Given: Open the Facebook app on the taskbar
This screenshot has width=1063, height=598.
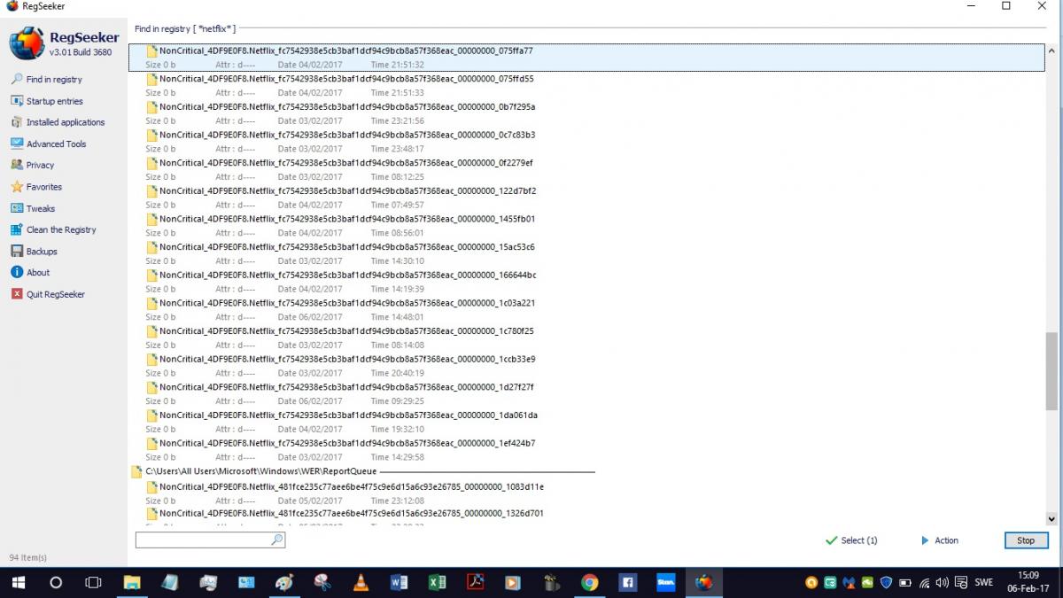Looking at the screenshot, I should tap(628, 583).
